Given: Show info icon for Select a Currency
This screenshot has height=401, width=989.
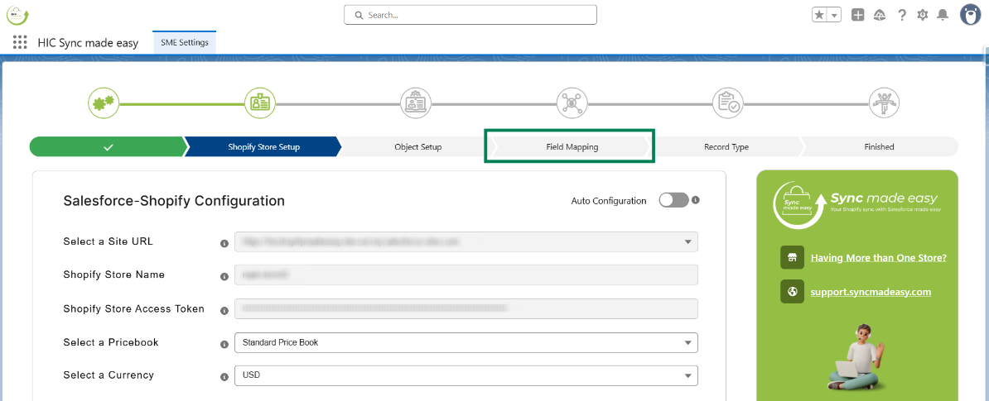Looking at the screenshot, I should 224,376.
